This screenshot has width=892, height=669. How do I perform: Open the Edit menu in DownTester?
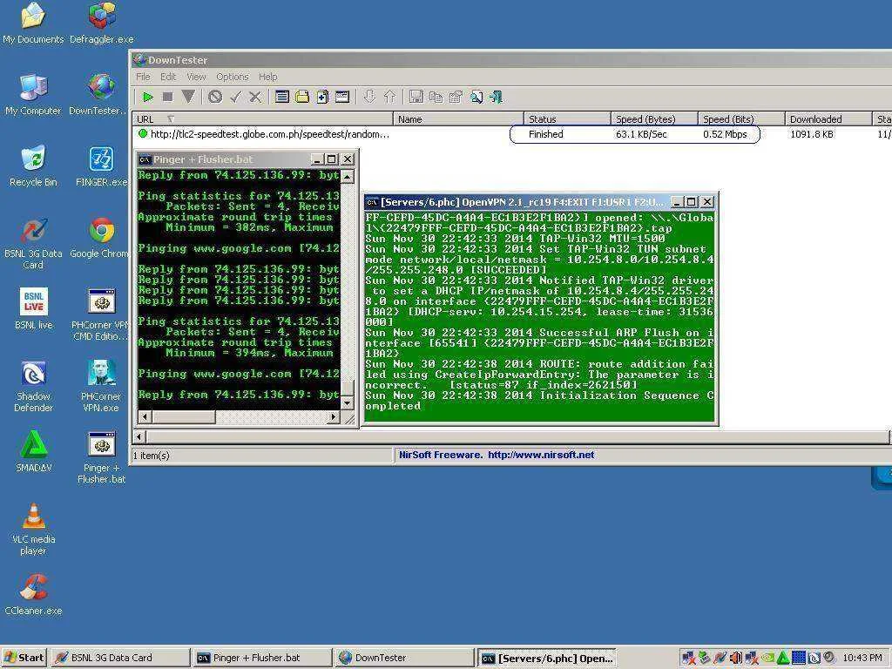(168, 77)
